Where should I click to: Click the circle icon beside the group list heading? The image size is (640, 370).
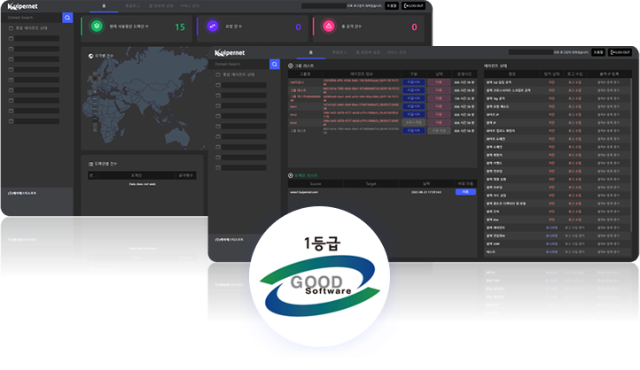pyautogui.click(x=291, y=66)
